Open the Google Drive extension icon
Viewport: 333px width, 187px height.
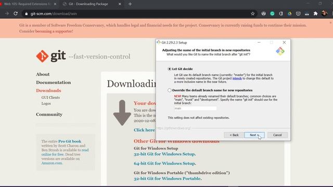pyautogui.click(x=290, y=14)
